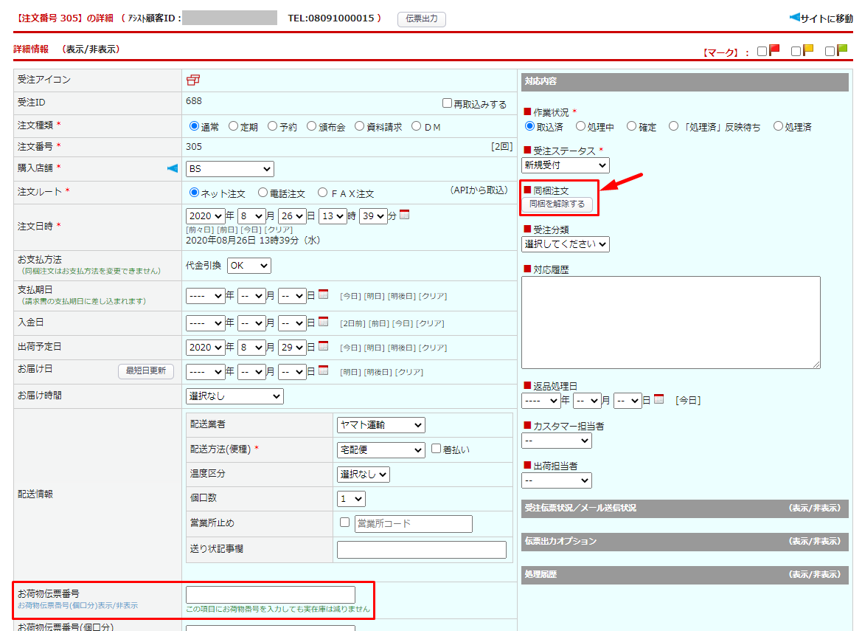Screen dimensions: 862x631
Task: Open calendar icon for 入金日
Action: pos(323,323)
